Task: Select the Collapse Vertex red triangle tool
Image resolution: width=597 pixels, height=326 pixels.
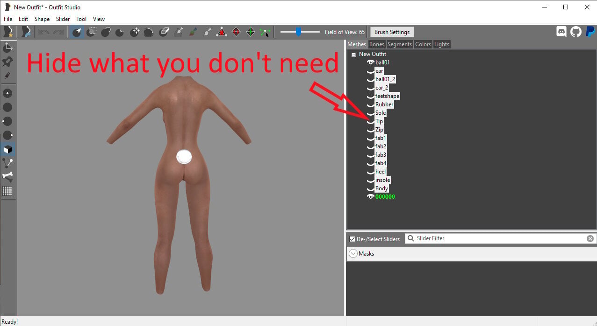Action: [x=222, y=32]
